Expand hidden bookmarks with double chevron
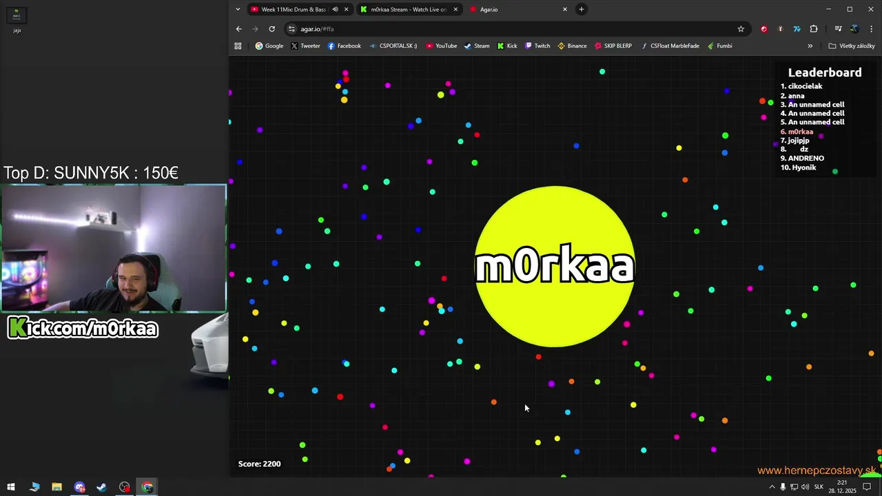882x496 pixels. (810, 46)
